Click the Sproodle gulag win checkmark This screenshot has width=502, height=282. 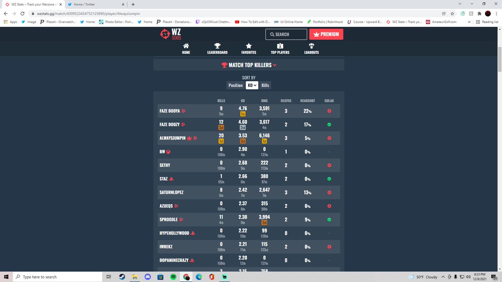[x=329, y=219]
